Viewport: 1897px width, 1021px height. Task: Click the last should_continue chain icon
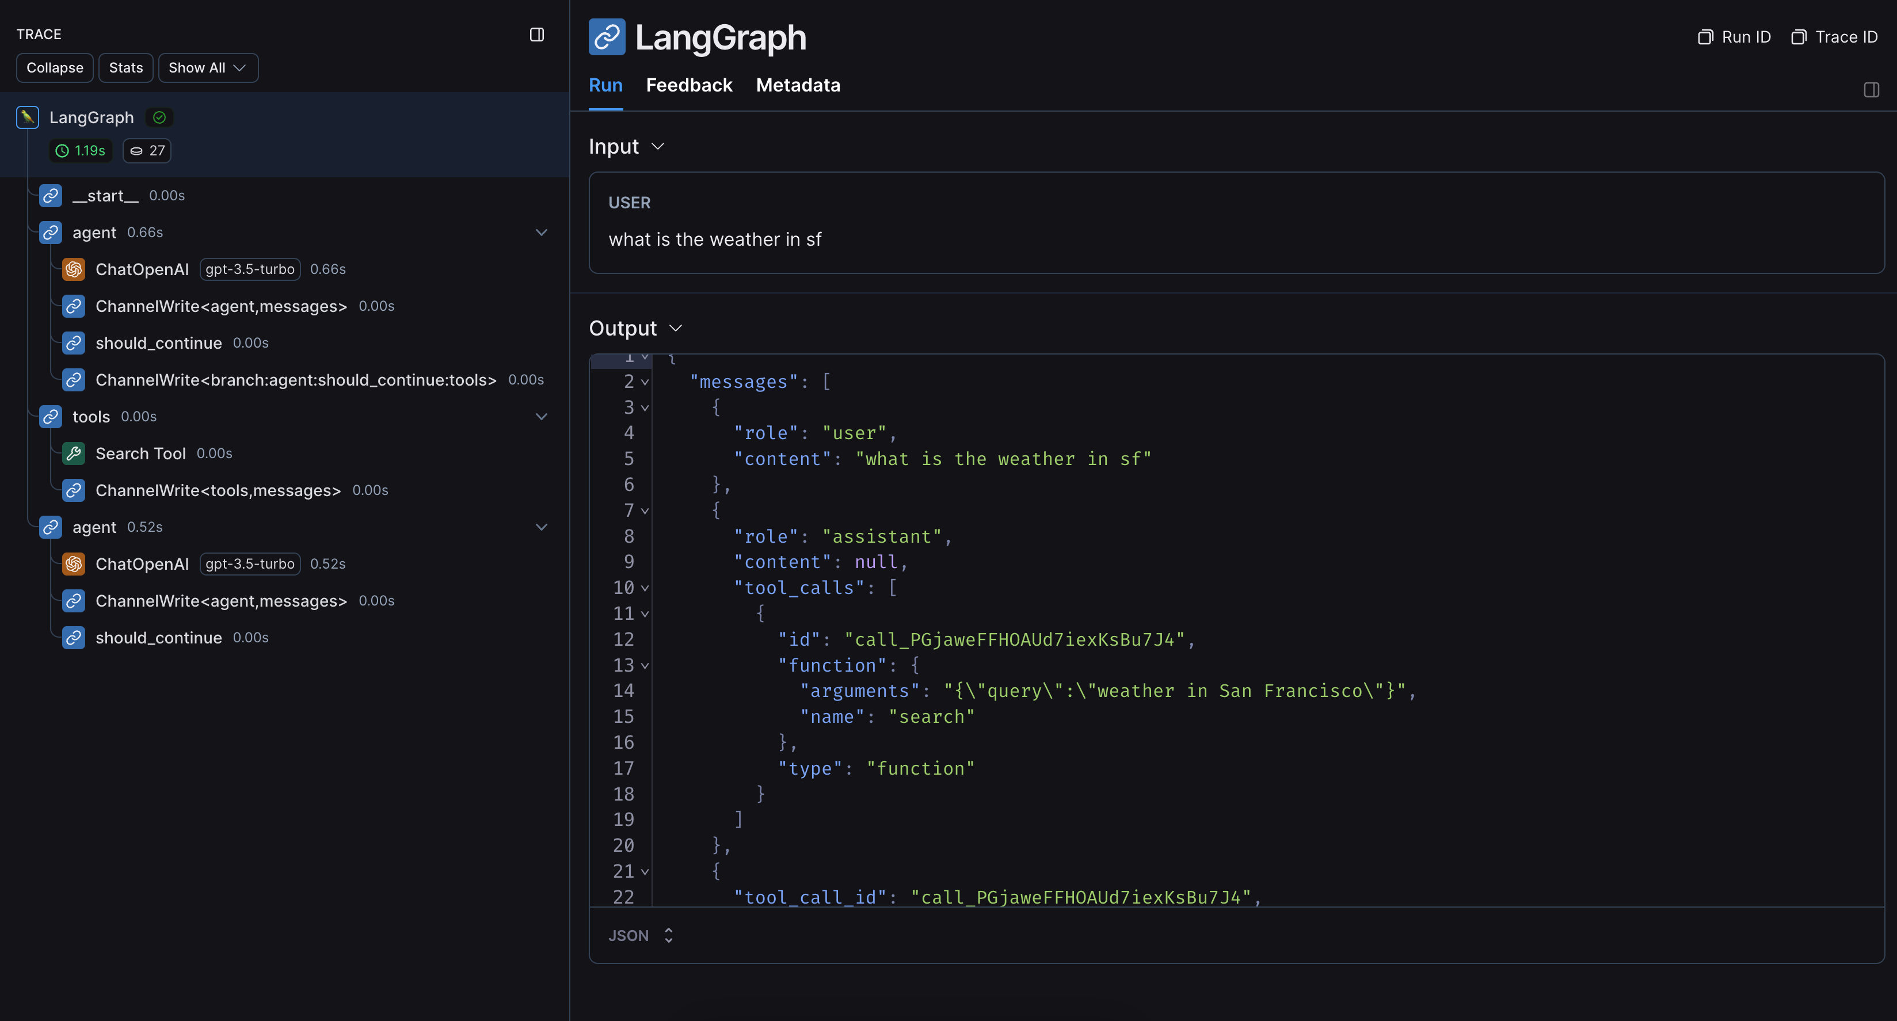(x=74, y=637)
